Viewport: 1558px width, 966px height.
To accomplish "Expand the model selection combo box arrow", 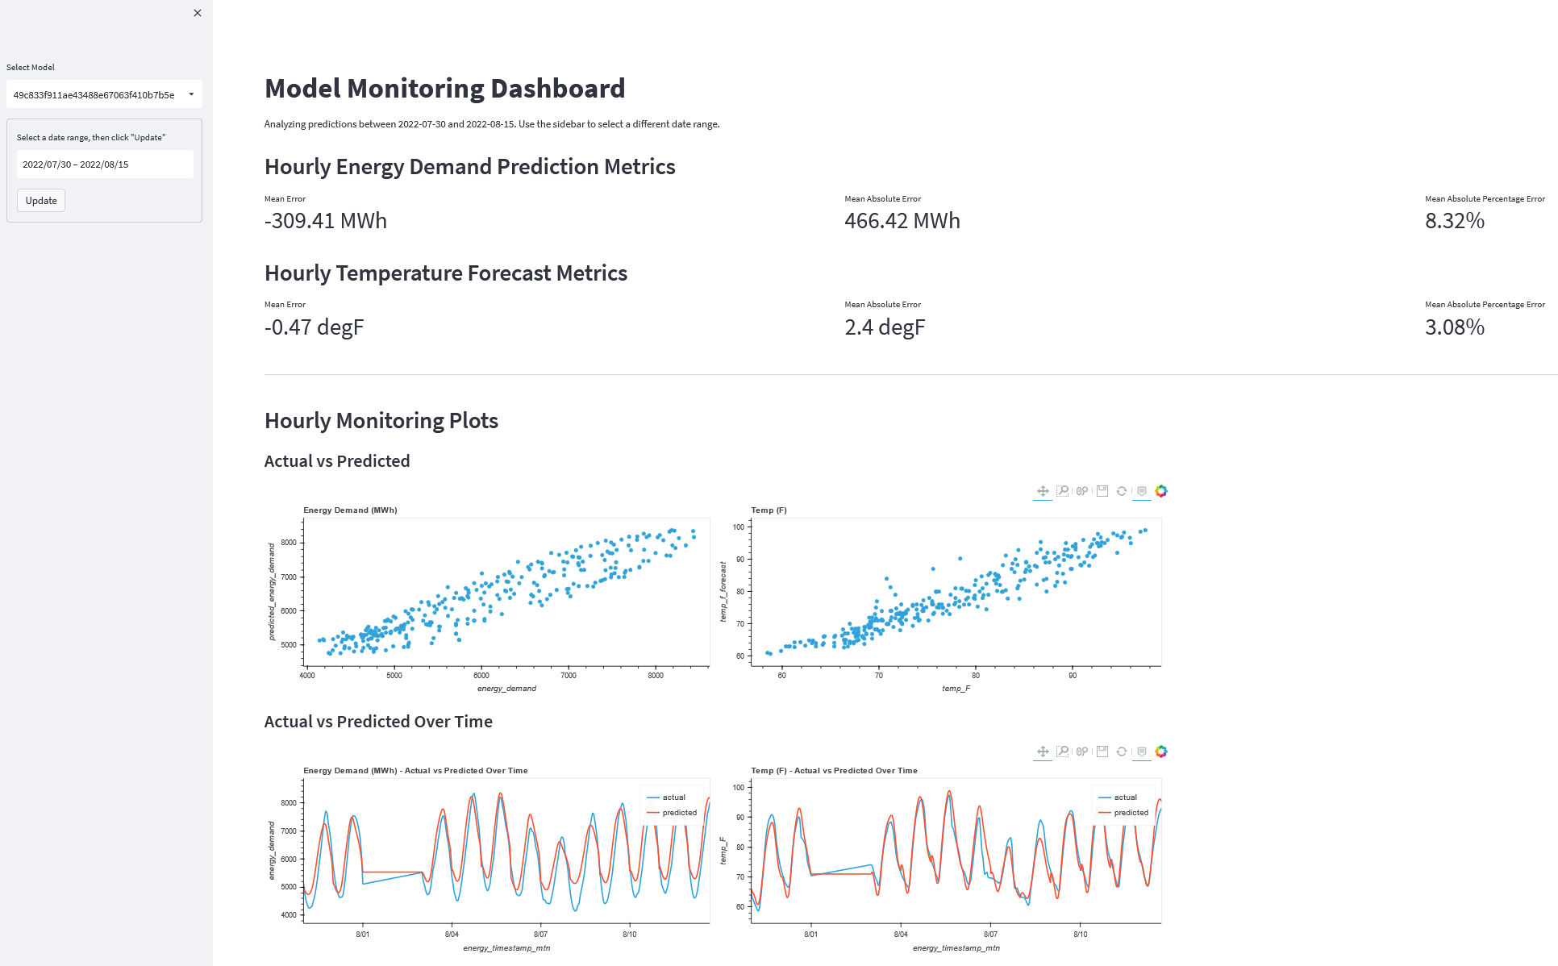I will 191,94.
